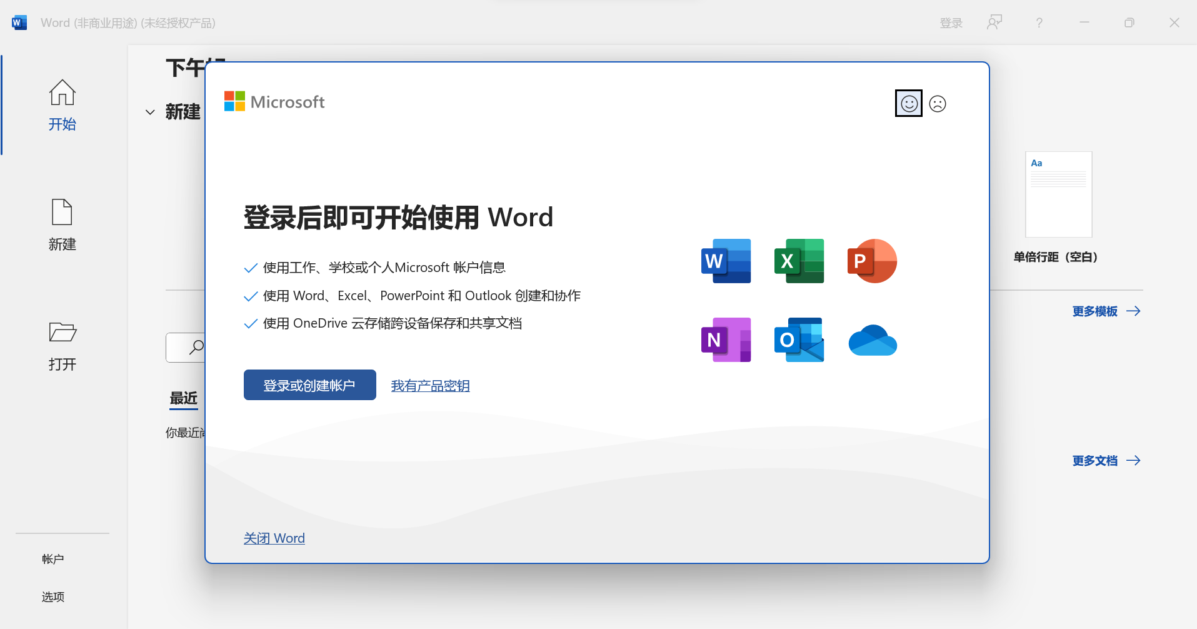Open the 开始 home page in sidebar

(63, 105)
